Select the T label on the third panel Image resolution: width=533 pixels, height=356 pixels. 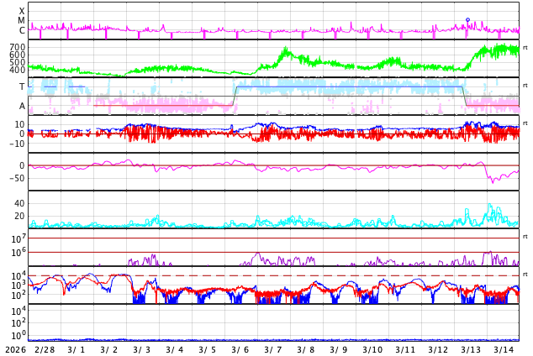click(22, 86)
